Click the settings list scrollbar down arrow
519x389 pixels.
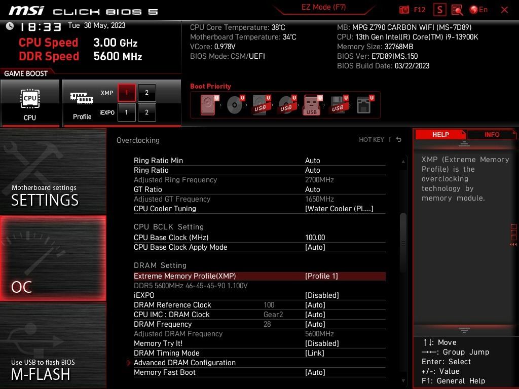pos(403,381)
